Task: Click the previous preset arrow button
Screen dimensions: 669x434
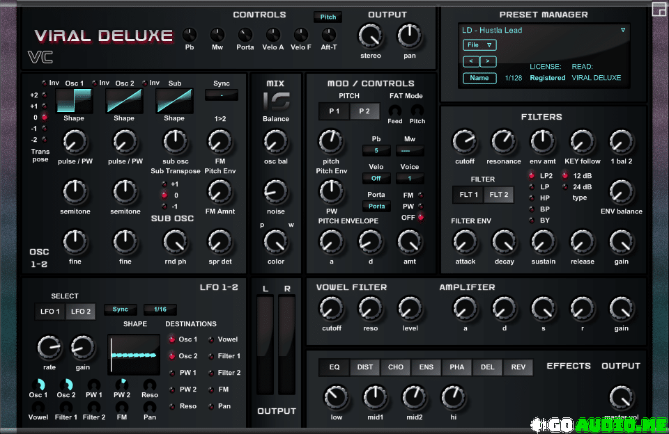Action: pos(471,61)
